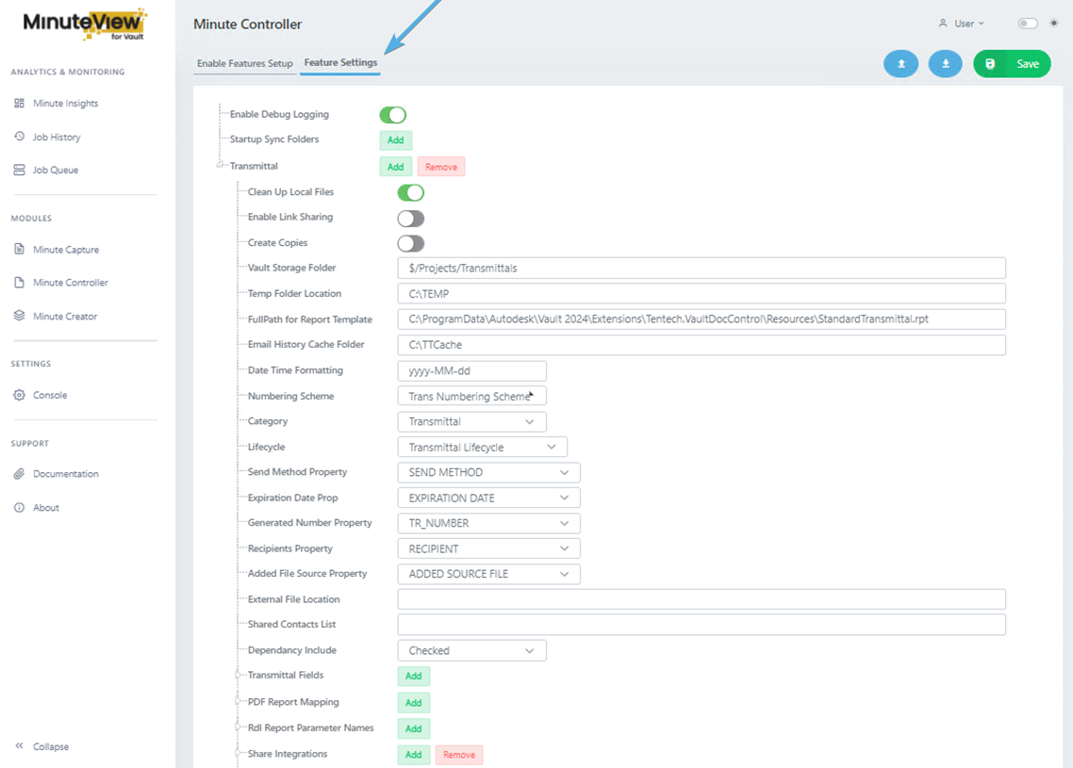Open the Lifecycle dropdown

(482, 448)
